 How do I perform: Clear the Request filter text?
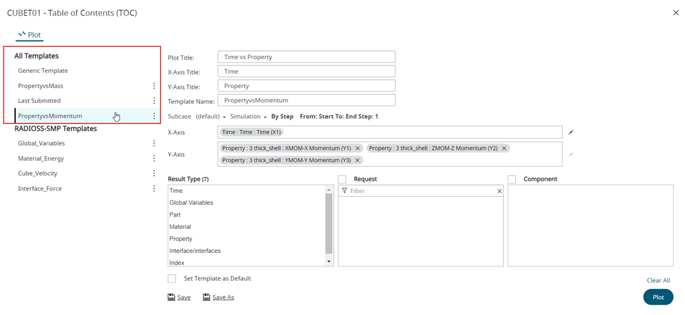pyautogui.click(x=499, y=191)
